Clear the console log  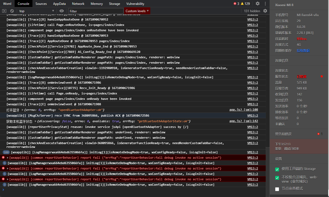[12, 11]
